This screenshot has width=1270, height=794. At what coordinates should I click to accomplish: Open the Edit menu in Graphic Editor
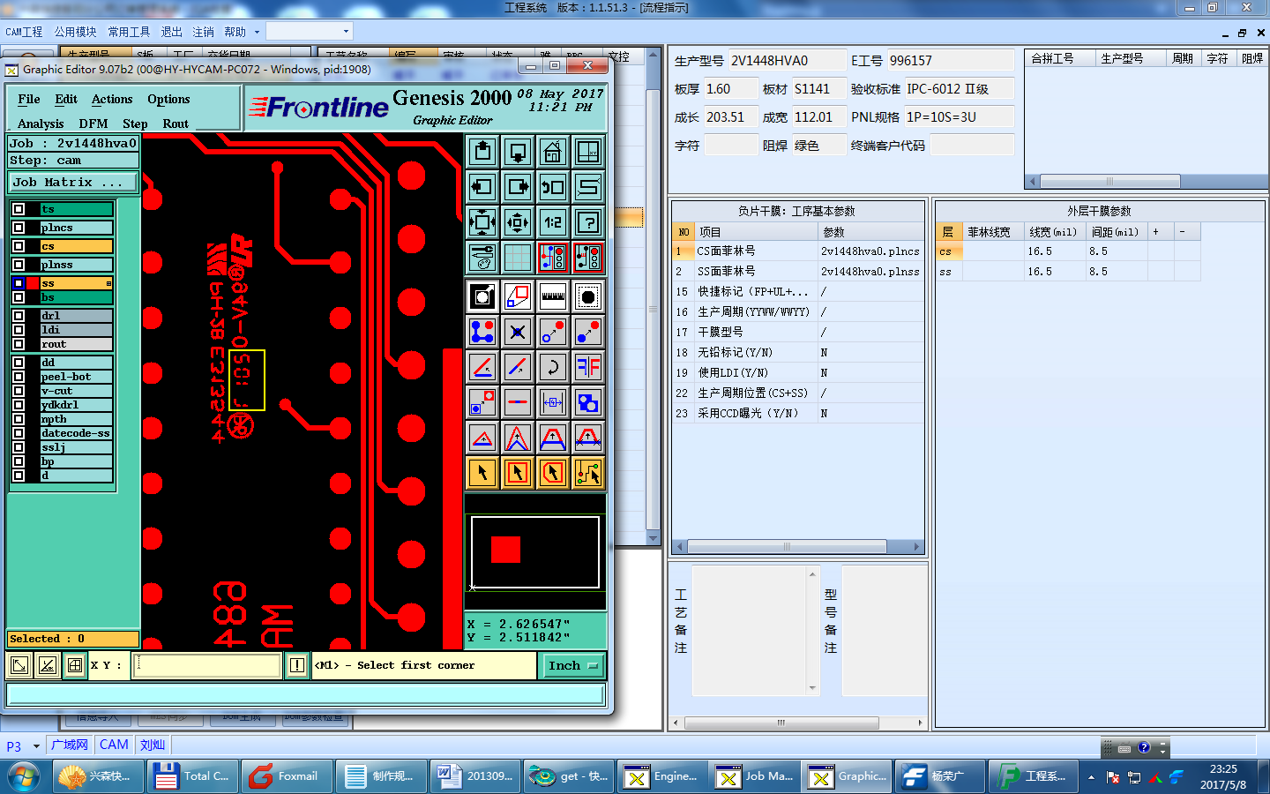(66, 99)
